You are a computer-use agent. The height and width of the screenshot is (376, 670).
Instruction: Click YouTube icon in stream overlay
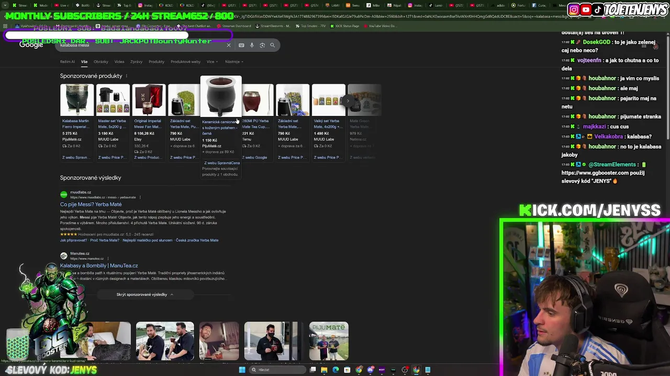[586, 9]
